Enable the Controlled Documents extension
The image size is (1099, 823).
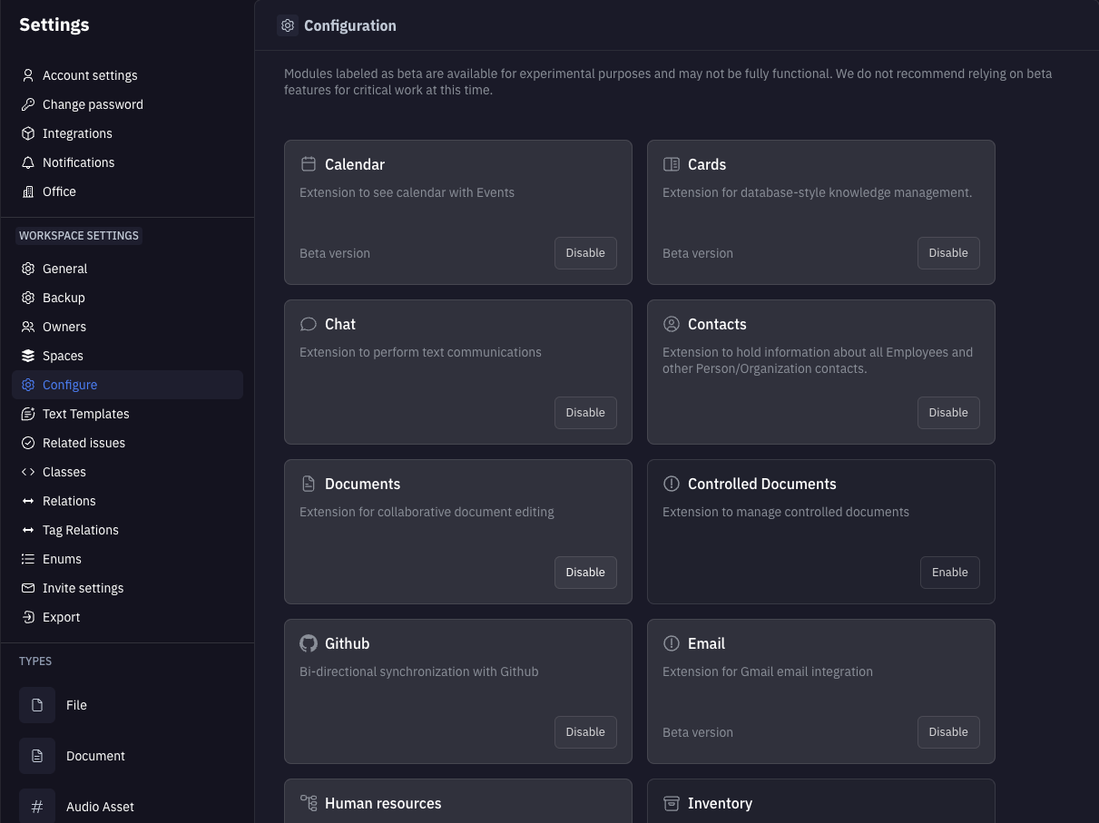pyautogui.click(x=949, y=572)
